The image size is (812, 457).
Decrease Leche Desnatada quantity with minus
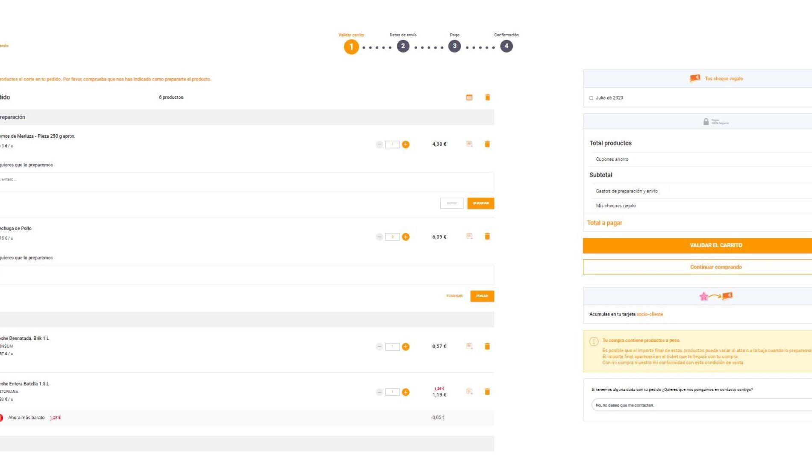380,347
